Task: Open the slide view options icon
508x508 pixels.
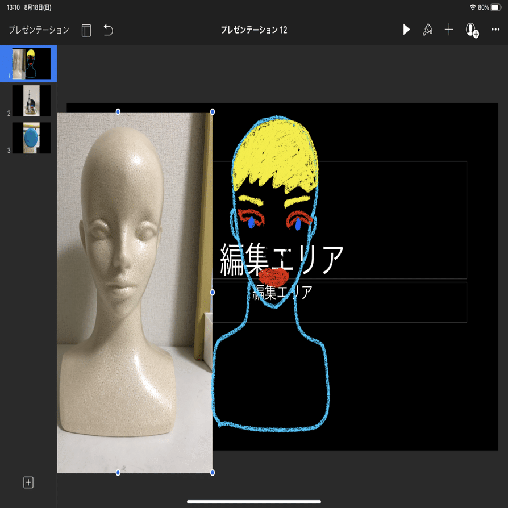Action: (86, 30)
